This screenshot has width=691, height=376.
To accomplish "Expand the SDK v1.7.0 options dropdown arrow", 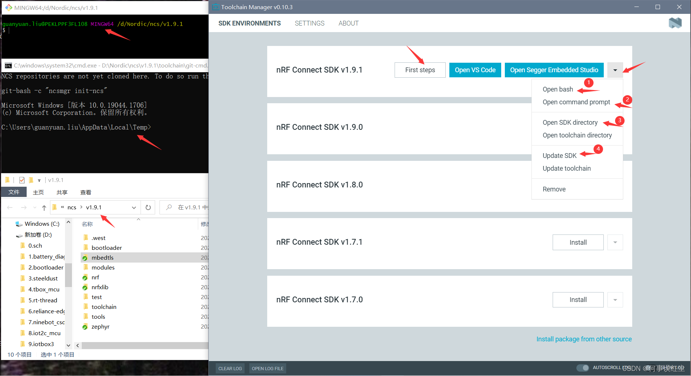I will click(x=615, y=300).
